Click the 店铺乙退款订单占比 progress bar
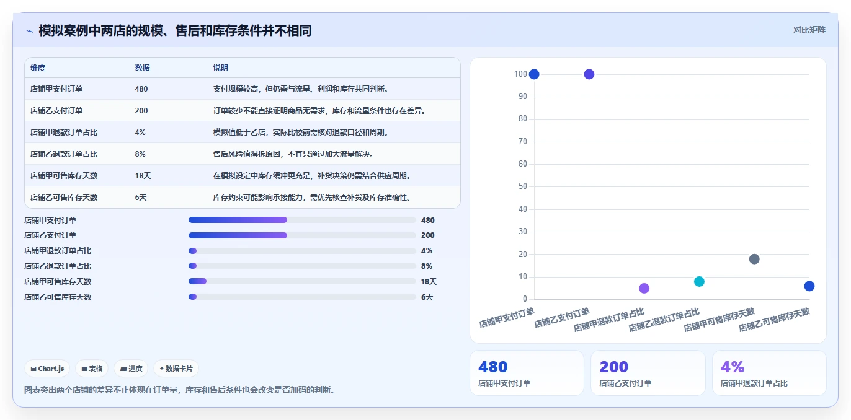This screenshot has height=420, width=851. click(302, 266)
